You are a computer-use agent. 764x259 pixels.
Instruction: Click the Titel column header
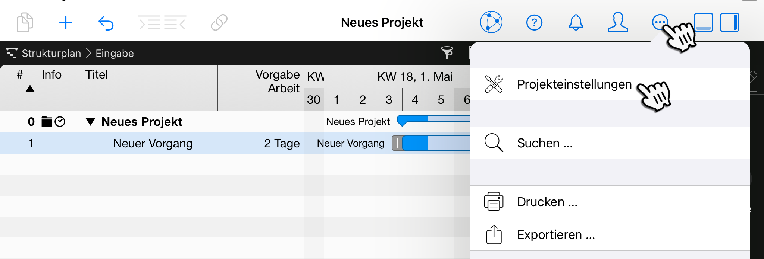click(x=150, y=88)
